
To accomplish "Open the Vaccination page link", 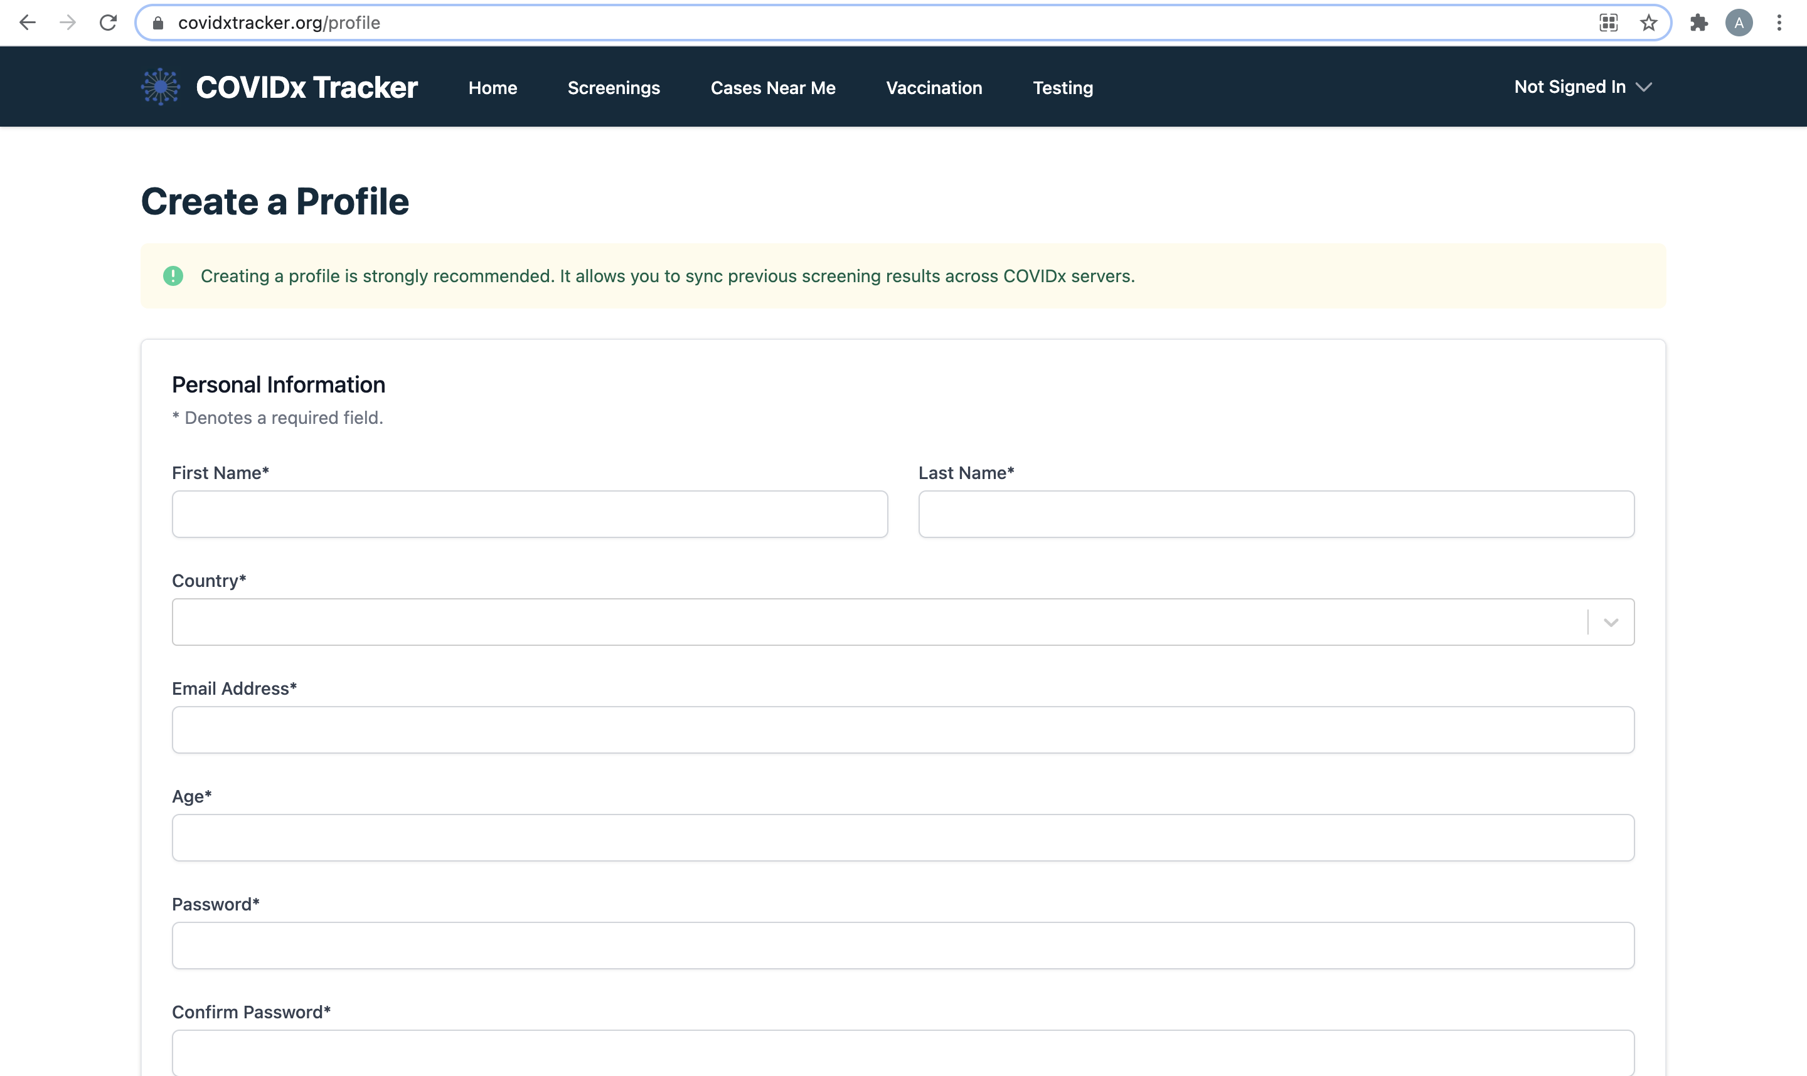I will [x=934, y=88].
